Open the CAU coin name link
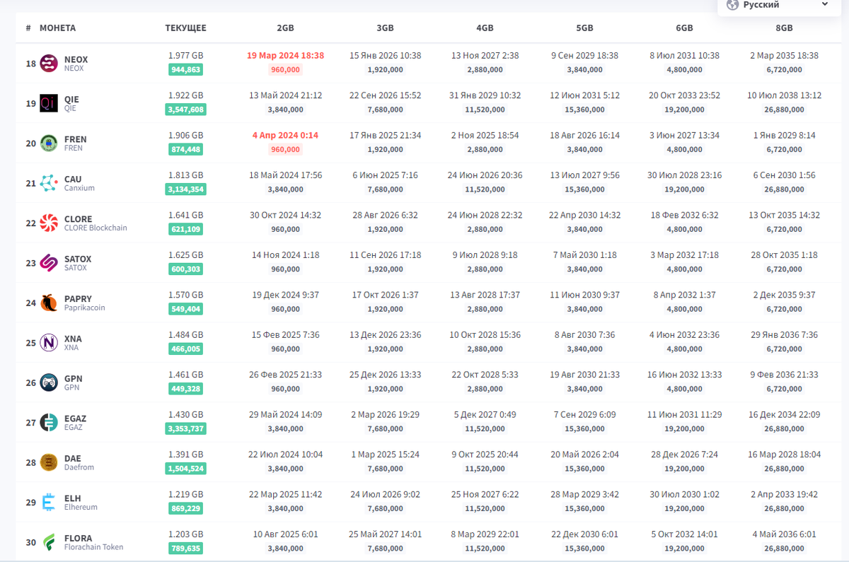 (x=73, y=180)
